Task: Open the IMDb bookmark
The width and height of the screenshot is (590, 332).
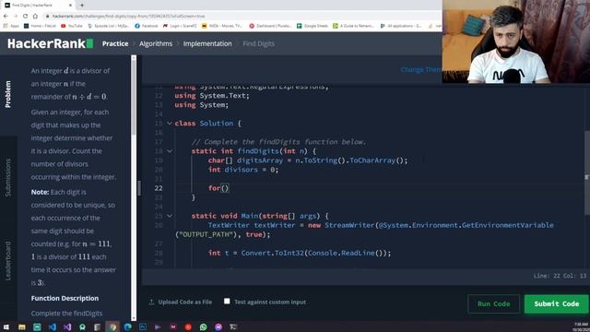Action: click(222, 26)
